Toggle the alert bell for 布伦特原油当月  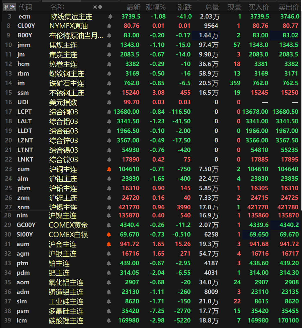pyautogui.click(x=109, y=35)
